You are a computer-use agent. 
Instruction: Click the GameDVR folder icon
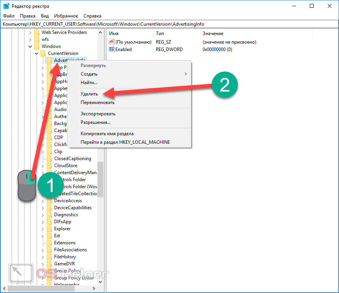coord(49,264)
